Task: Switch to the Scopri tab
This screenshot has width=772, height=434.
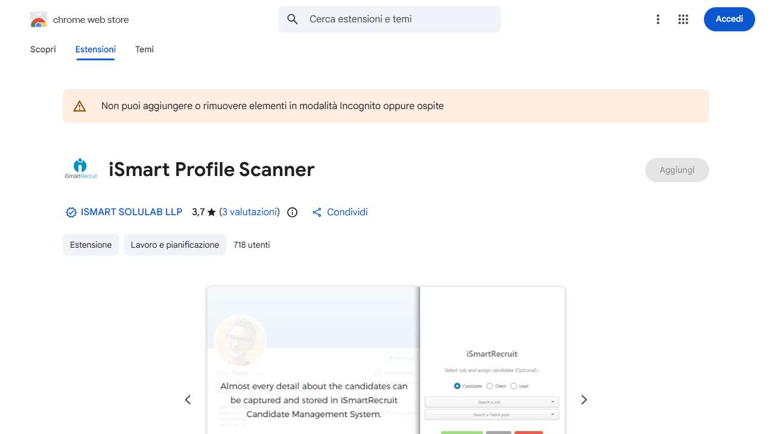Action: [43, 49]
